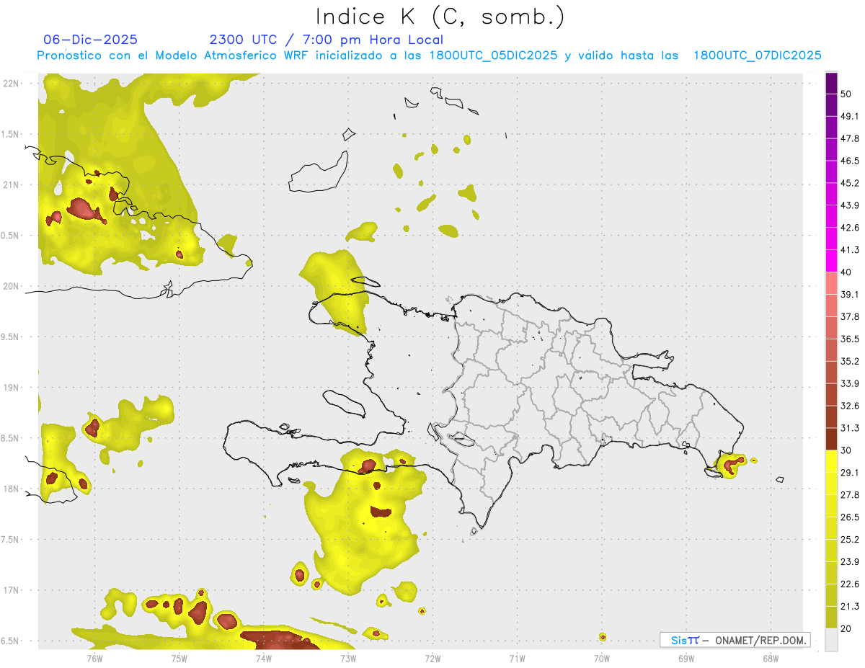Click the colorbar value "25.2"
The image size is (865, 668).
(x=850, y=540)
